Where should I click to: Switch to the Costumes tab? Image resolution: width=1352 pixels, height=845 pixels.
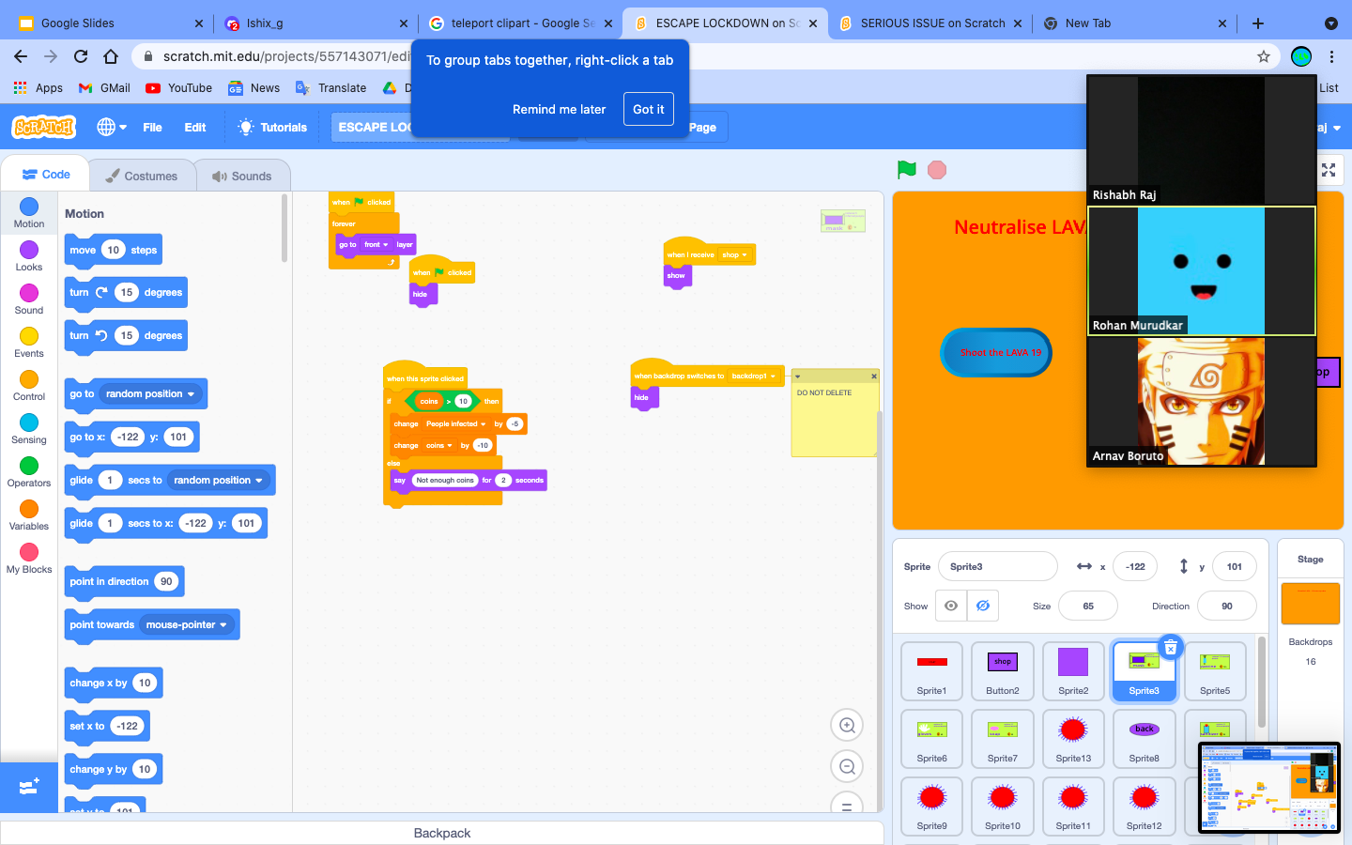tap(142, 176)
